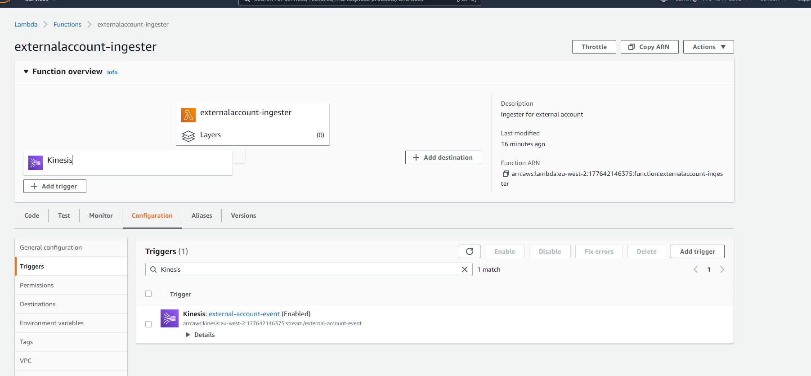Click the Layers stack icon

coord(188,136)
